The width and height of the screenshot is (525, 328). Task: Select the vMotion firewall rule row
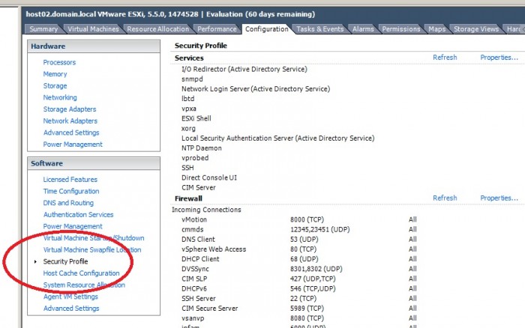299,219
